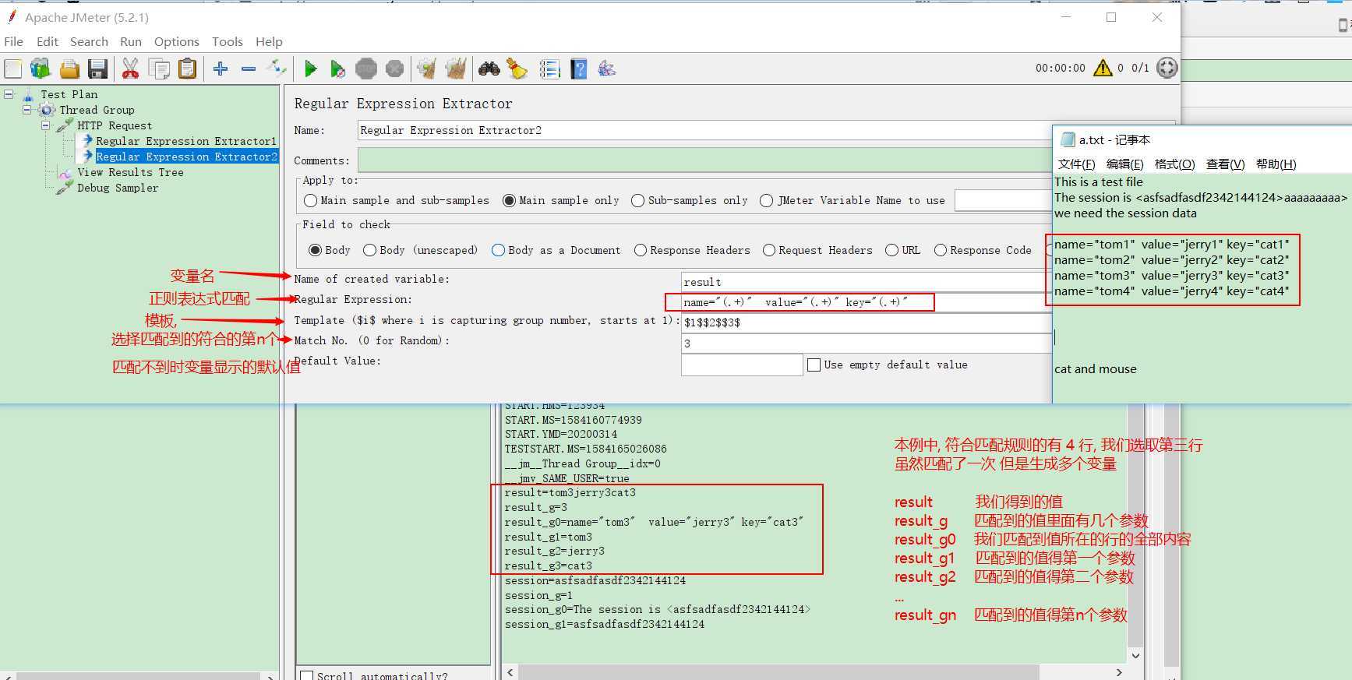Open the File menu in JMeter
The height and width of the screenshot is (680, 1352).
[14, 41]
